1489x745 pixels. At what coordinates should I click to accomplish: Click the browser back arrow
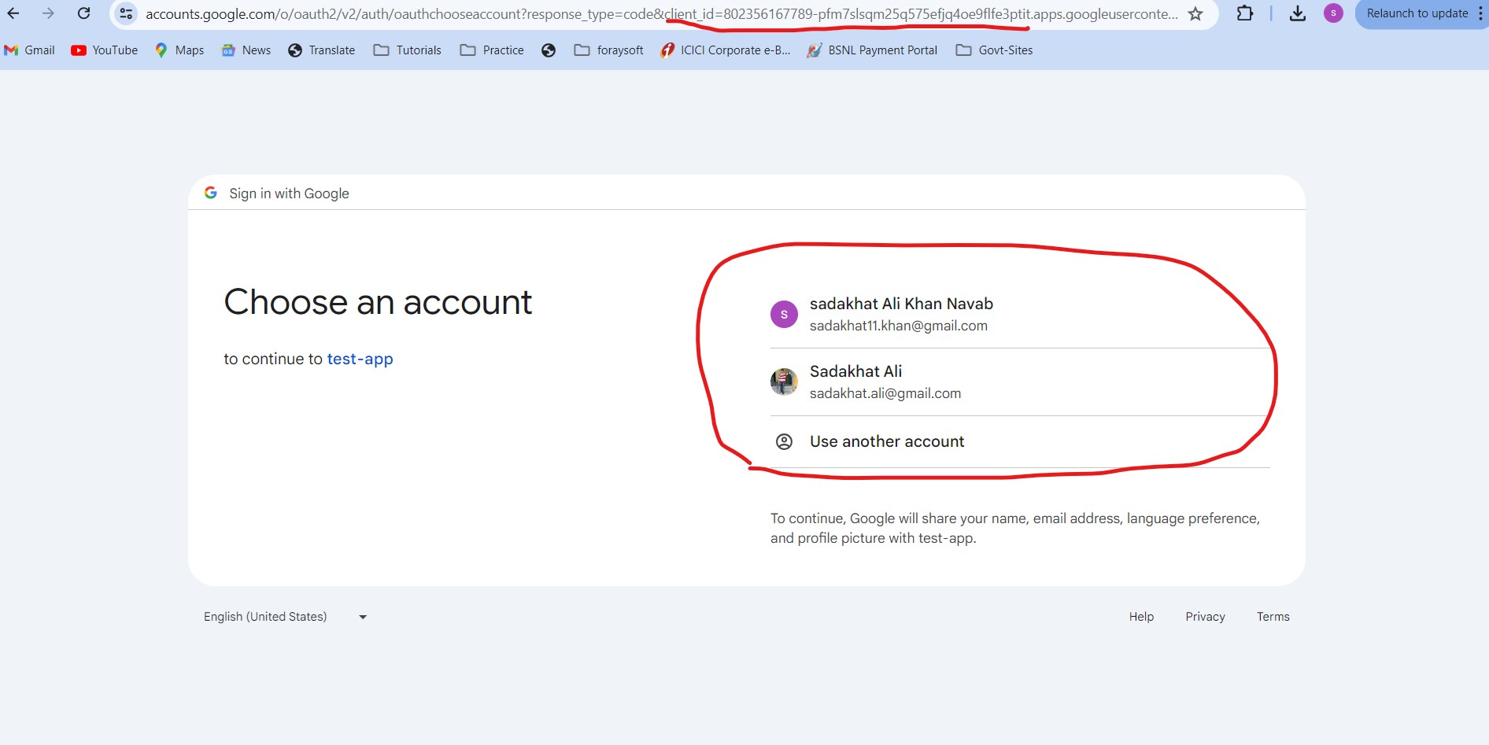(13, 13)
